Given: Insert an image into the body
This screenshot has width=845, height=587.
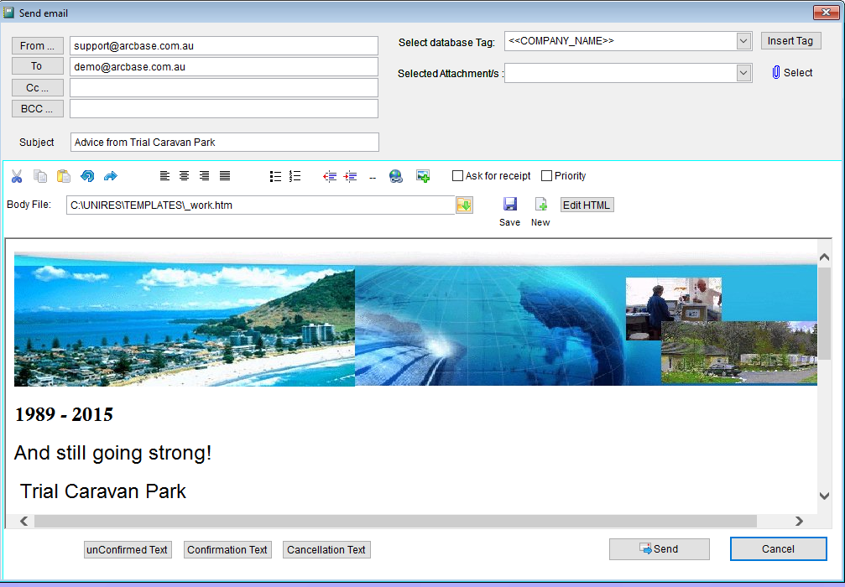Looking at the screenshot, I should pyautogui.click(x=423, y=176).
